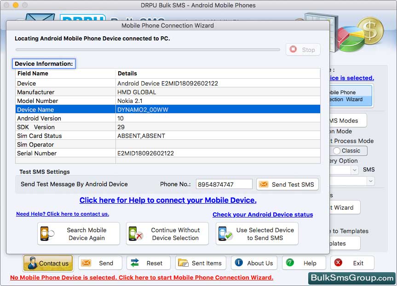Viewport: 397px width, 286px height.
Task: Click the SDK Version value '29'
Action: coord(121,127)
